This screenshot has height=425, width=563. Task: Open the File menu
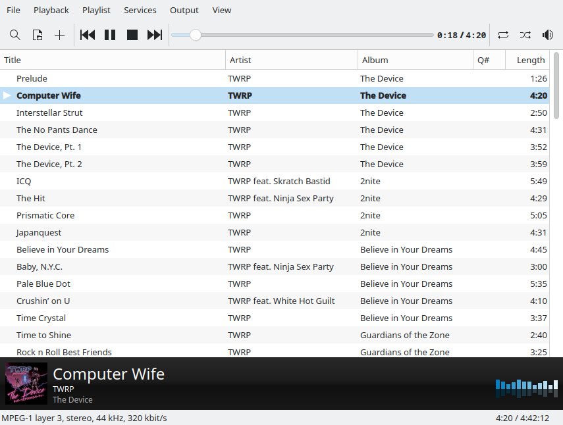pyautogui.click(x=13, y=10)
